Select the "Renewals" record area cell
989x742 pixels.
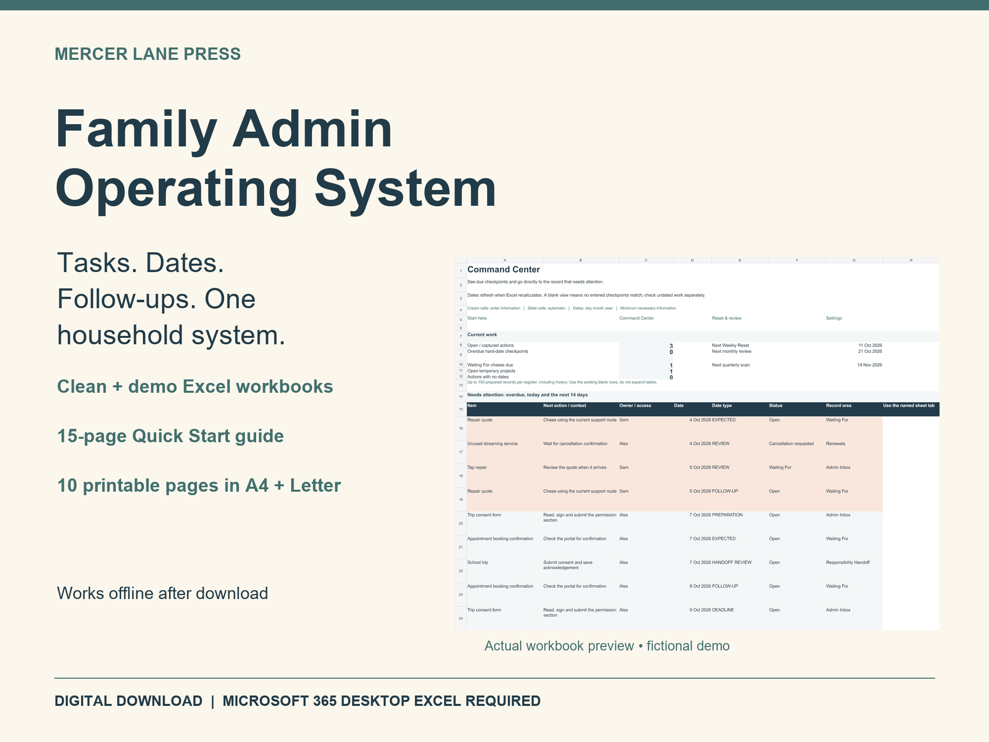tap(835, 444)
